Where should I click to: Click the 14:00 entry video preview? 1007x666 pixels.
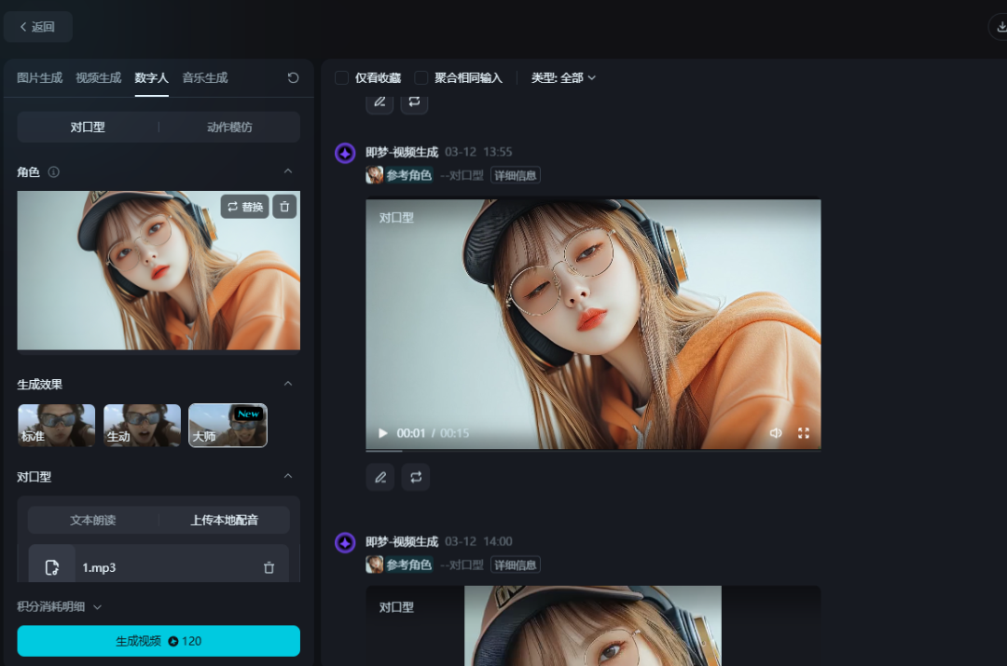pos(593,626)
